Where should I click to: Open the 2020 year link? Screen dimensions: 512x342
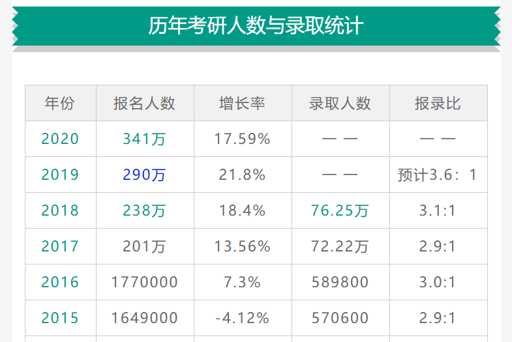[60, 139]
